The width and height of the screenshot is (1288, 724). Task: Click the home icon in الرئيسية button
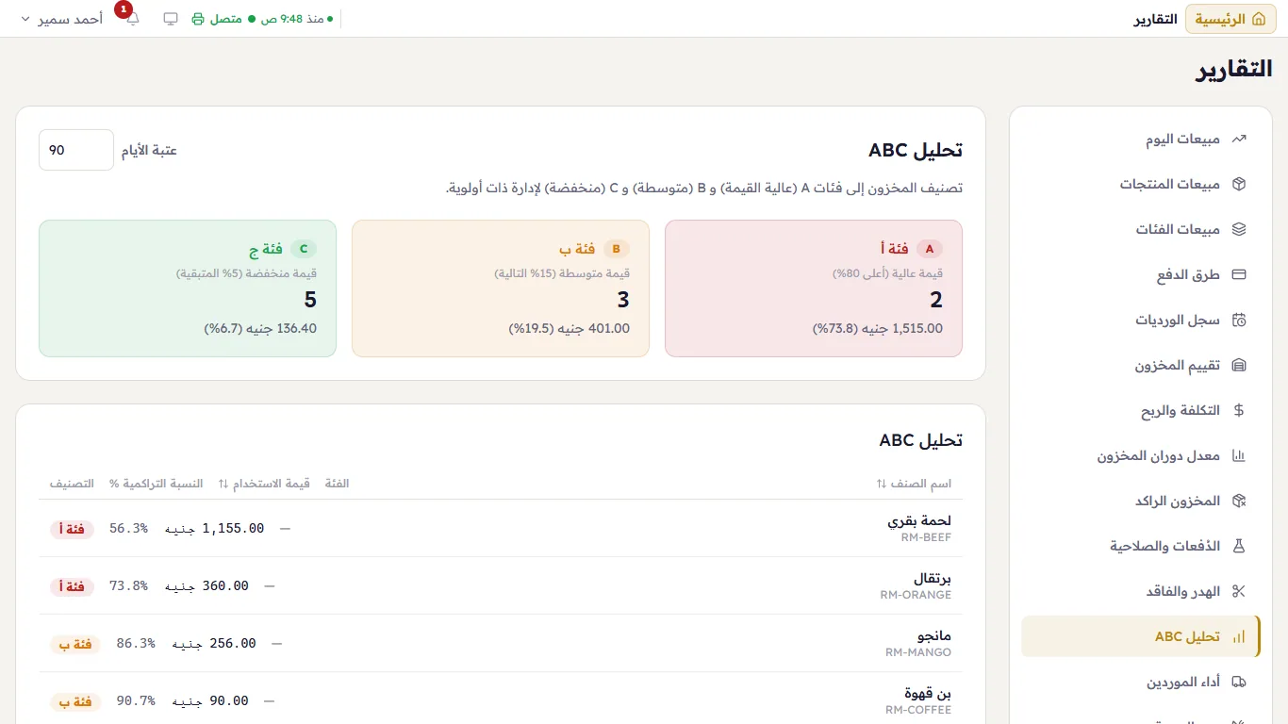click(x=1259, y=19)
